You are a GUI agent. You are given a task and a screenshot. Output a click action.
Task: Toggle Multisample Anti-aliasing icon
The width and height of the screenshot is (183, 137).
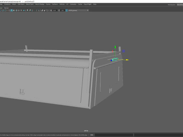(x=32, y=10)
